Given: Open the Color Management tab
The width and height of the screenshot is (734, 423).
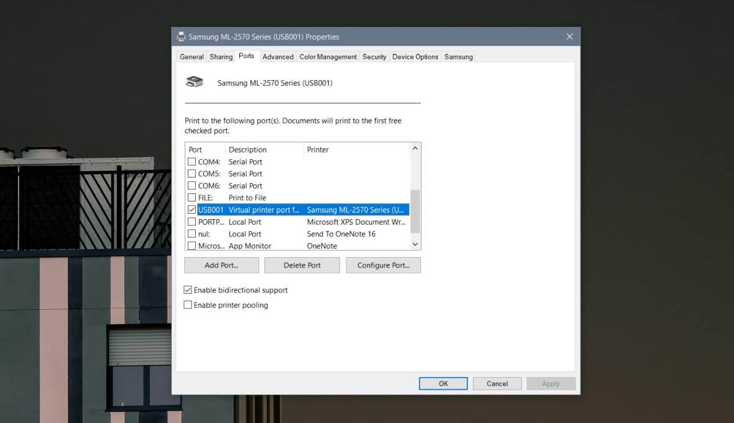Looking at the screenshot, I should pos(328,56).
